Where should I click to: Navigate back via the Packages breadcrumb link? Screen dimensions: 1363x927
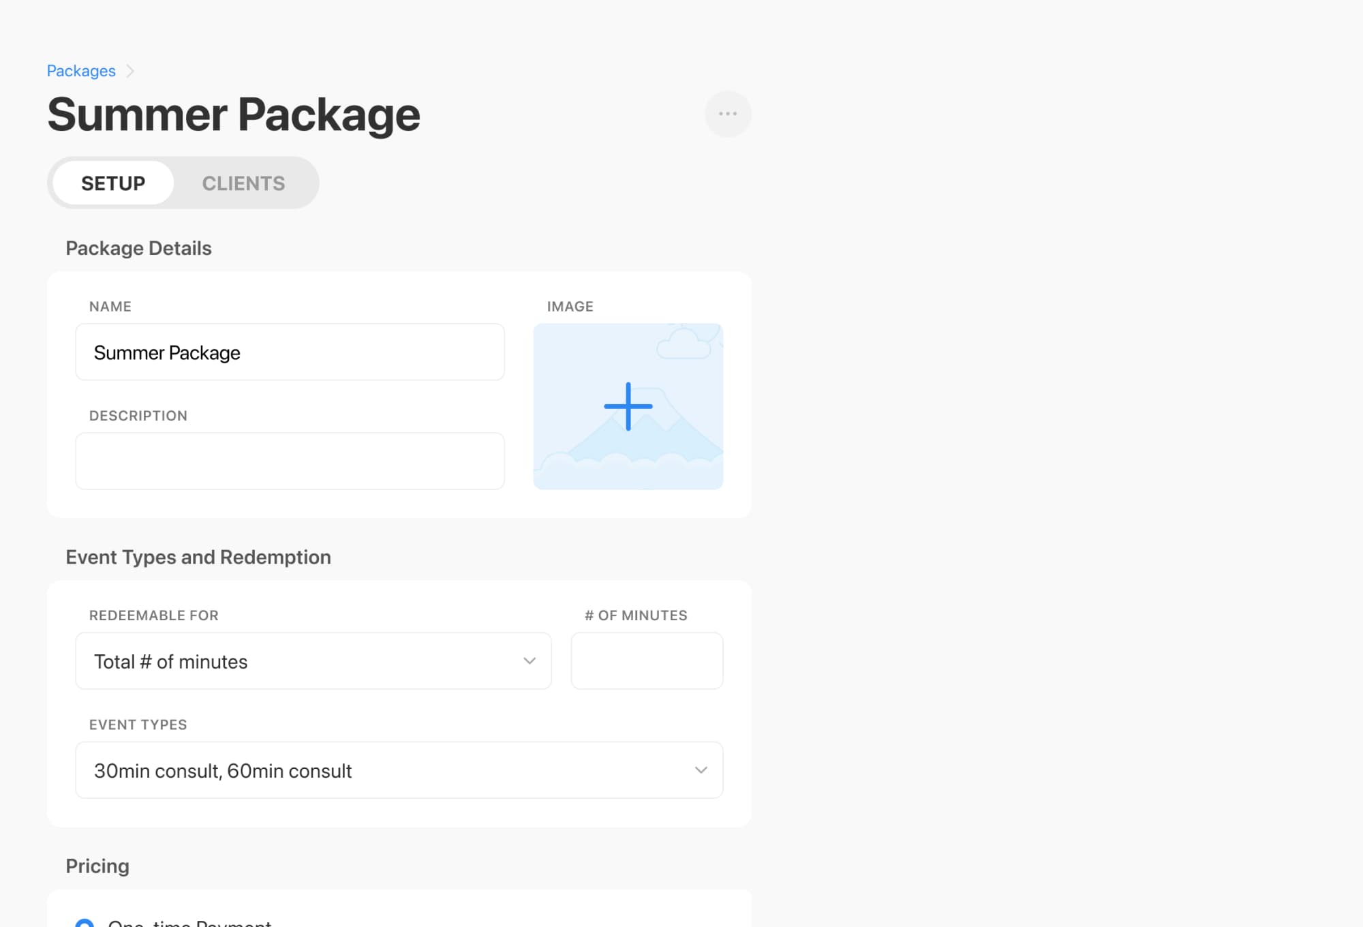click(81, 70)
